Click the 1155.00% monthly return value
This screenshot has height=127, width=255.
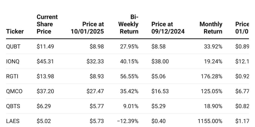tap(210, 121)
